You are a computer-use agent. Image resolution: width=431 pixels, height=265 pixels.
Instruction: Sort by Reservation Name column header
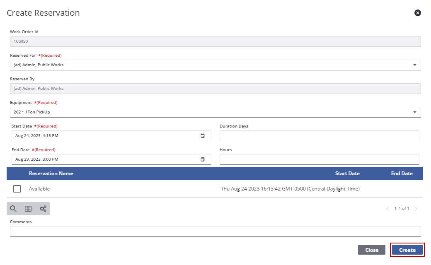click(x=51, y=173)
